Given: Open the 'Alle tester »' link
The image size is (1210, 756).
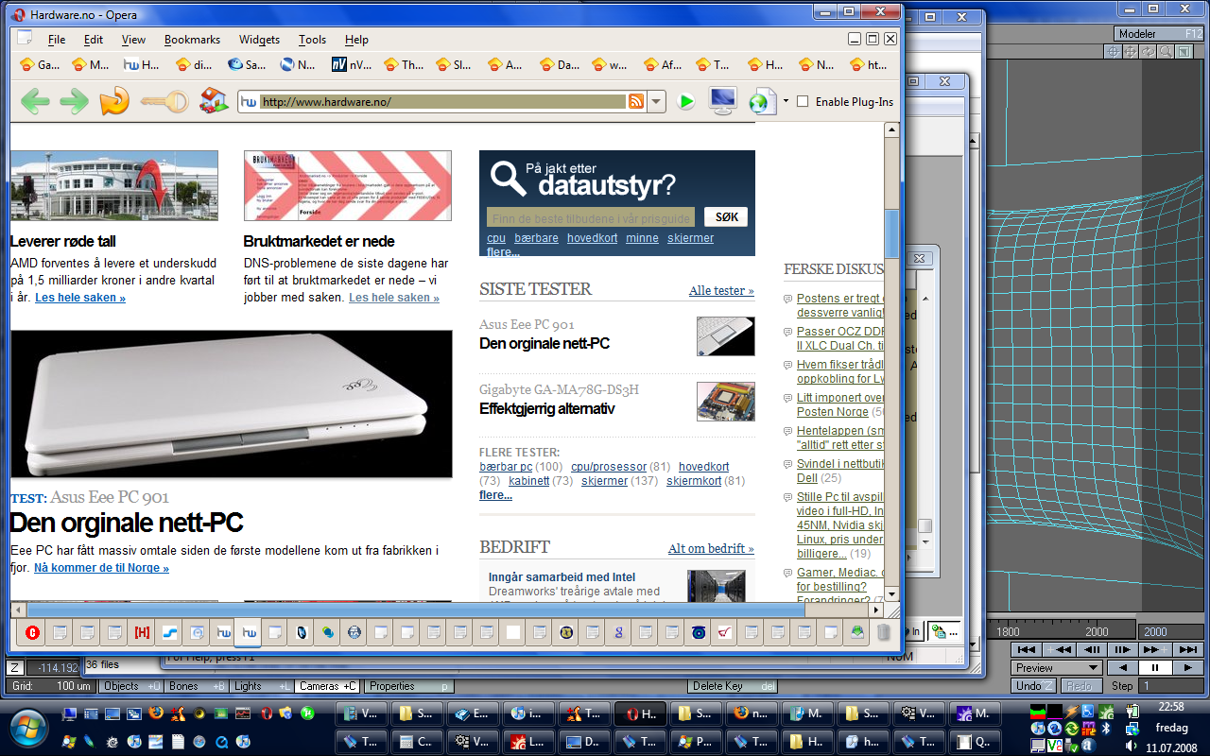Looking at the screenshot, I should [721, 291].
